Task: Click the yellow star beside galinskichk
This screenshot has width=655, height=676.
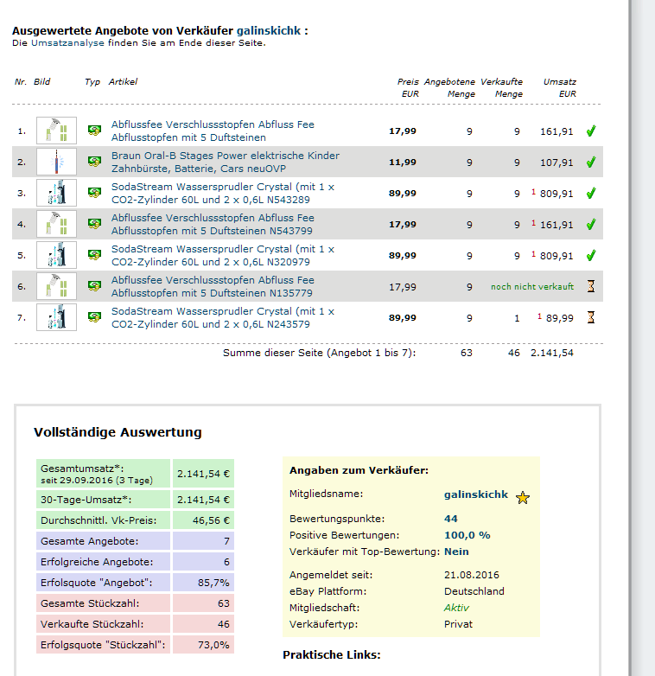Action: [523, 498]
